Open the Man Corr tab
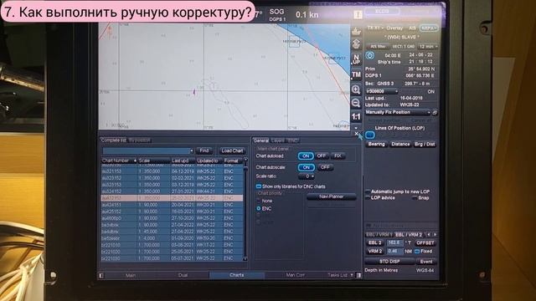The height and width of the screenshot is (301, 536). (295, 275)
